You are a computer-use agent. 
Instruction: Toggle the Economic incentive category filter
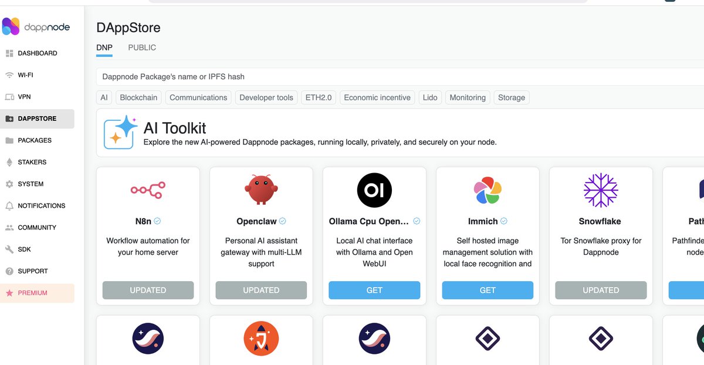[377, 97]
